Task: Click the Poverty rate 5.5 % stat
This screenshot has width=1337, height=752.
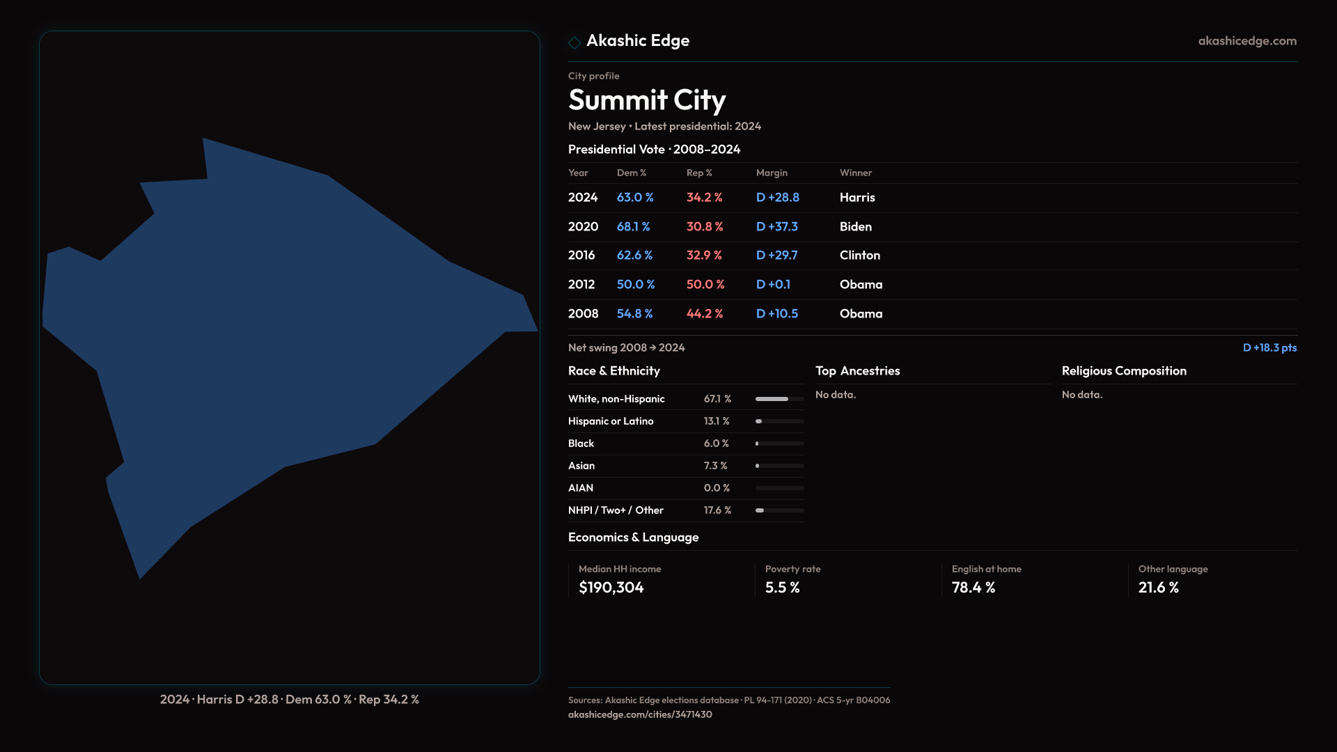Action: (783, 588)
